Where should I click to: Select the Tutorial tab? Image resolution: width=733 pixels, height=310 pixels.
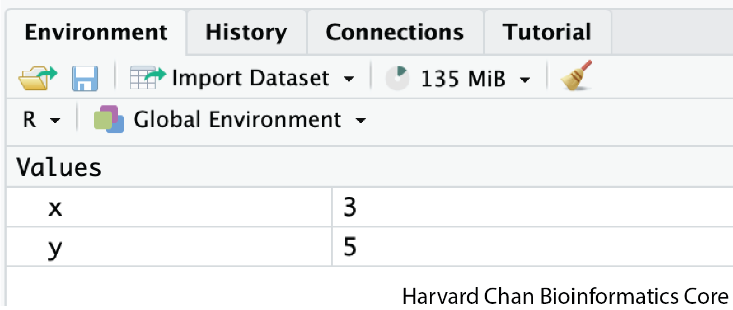(547, 32)
